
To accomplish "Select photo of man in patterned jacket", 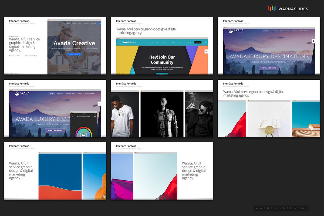I will tap(162, 114).
